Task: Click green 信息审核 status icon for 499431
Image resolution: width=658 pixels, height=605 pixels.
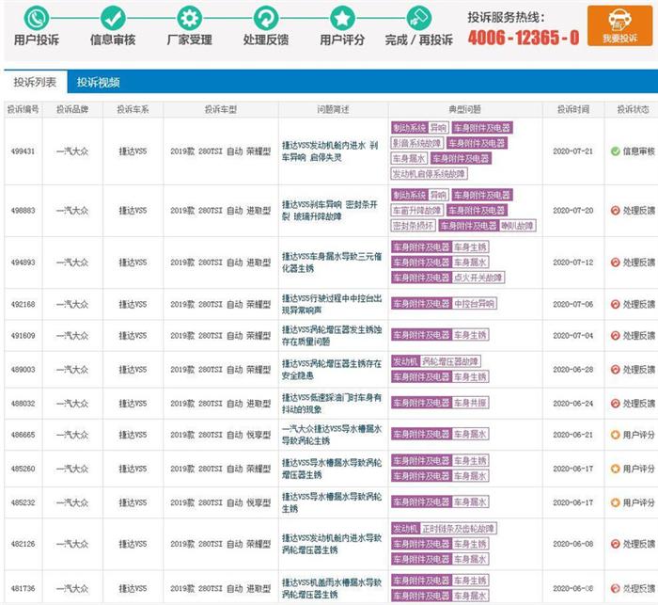Action: coord(615,151)
